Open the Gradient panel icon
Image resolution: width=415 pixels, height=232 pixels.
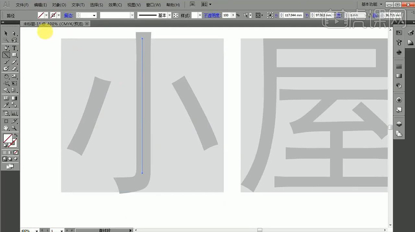pos(399,76)
